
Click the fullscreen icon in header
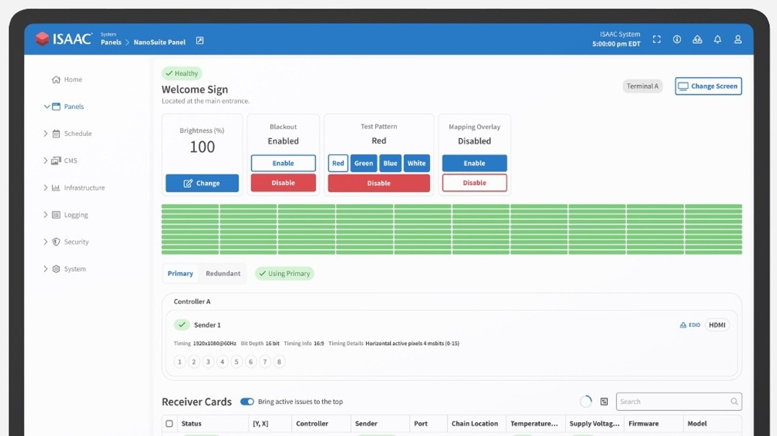tap(657, 39)
